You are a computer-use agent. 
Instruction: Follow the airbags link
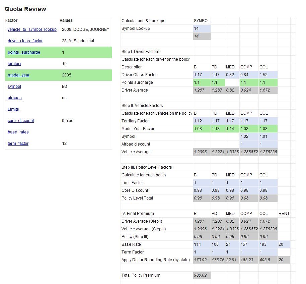coord(15,98)
